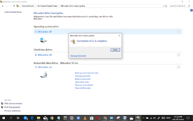The width and height of the screenshot is (193, 121).
Task: Show hidden system tray icons
Action: pos(144,118)
